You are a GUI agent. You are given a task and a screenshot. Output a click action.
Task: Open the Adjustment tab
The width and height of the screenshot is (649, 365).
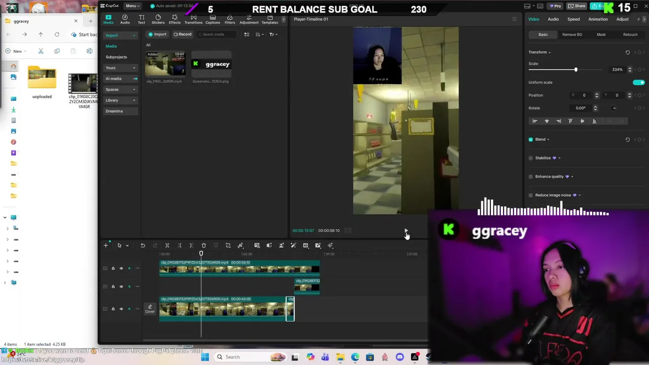249,19
